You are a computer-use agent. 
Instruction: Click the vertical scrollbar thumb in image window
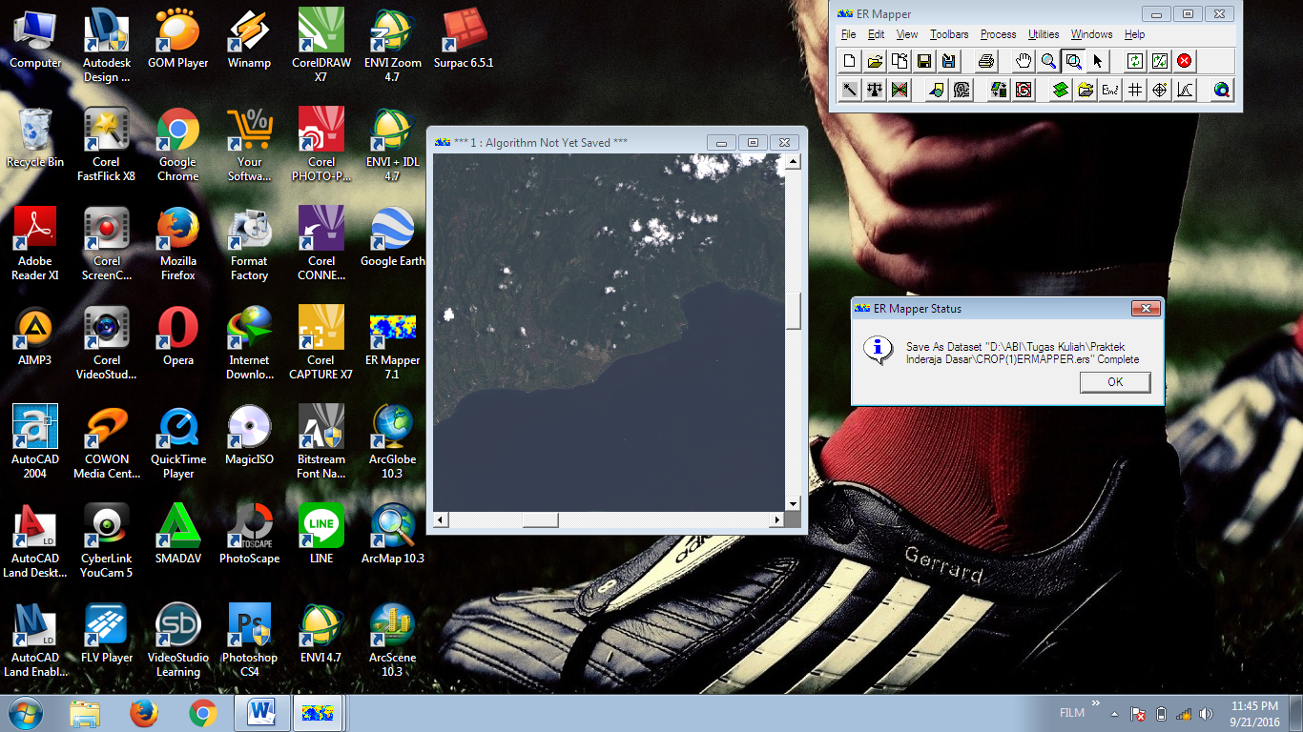(793, 312)
